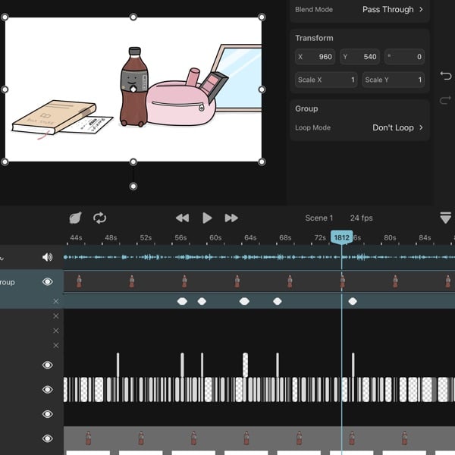
Task: Collapse timeline using the down-triangle icon
Action: (445, 218)
